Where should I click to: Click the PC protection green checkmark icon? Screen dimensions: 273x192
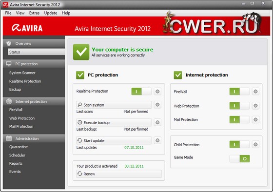[80, 75]
